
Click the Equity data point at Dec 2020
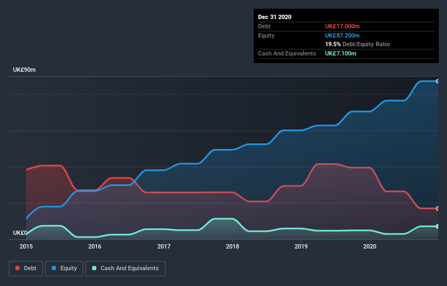[438, 82]
